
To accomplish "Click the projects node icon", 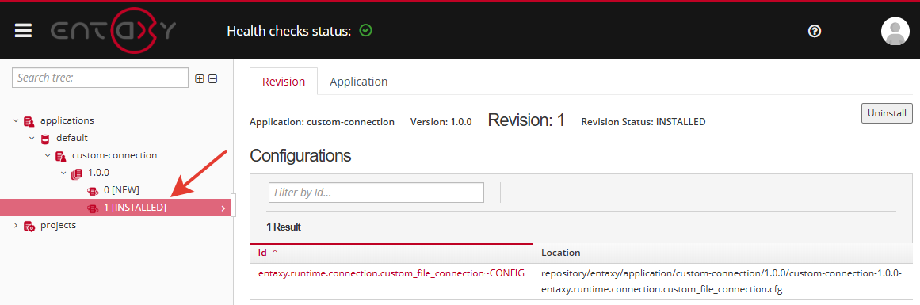I will point(29,226).
